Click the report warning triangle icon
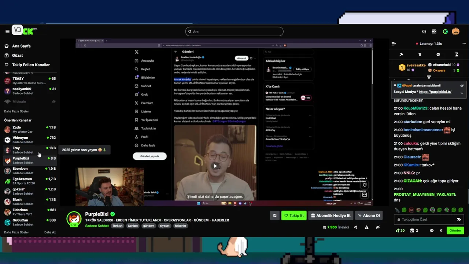The image size is (469, 264). click(x=366, y=227)
